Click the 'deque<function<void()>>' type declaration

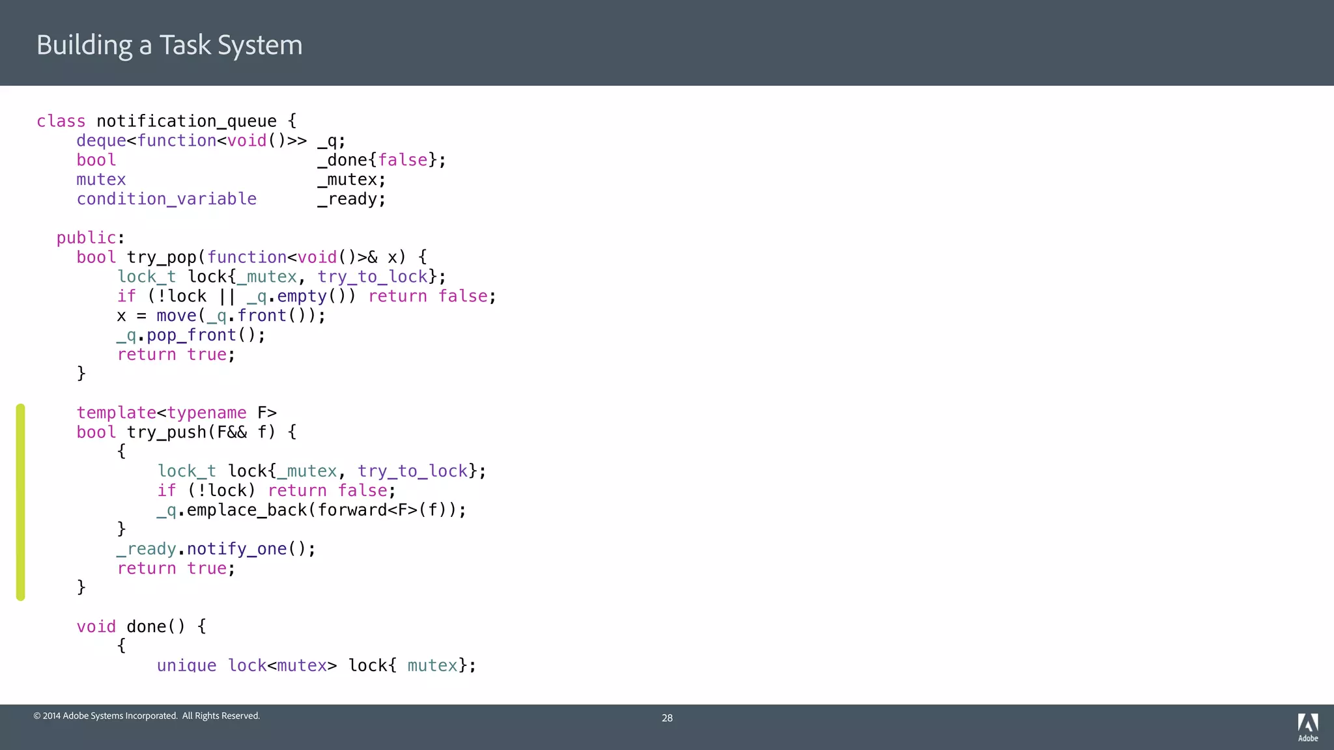192,141
